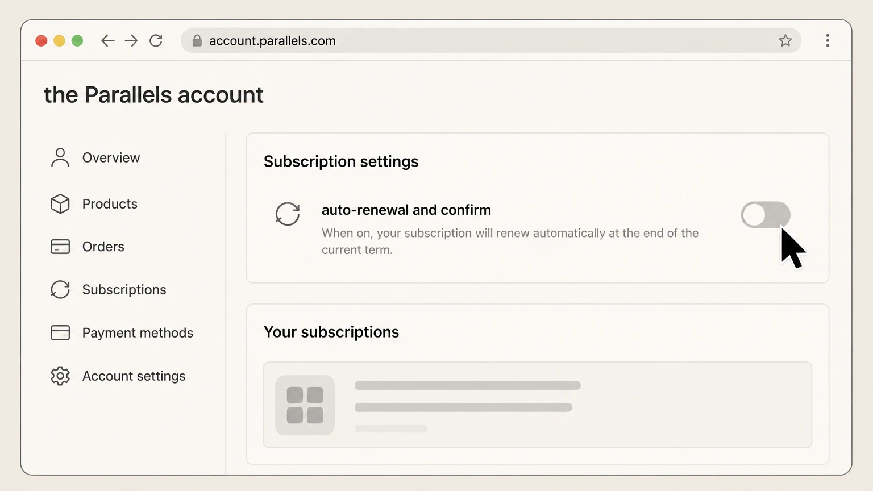Click the Overview person icon
Image resolution: width=873 pixels, height=491 pixels.
(60, 157)
